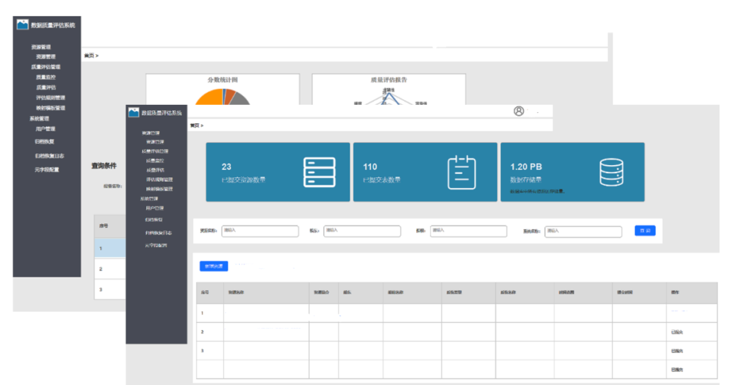
Task: Open the user avatar icon in the header
Action: [x=519, y=112]
